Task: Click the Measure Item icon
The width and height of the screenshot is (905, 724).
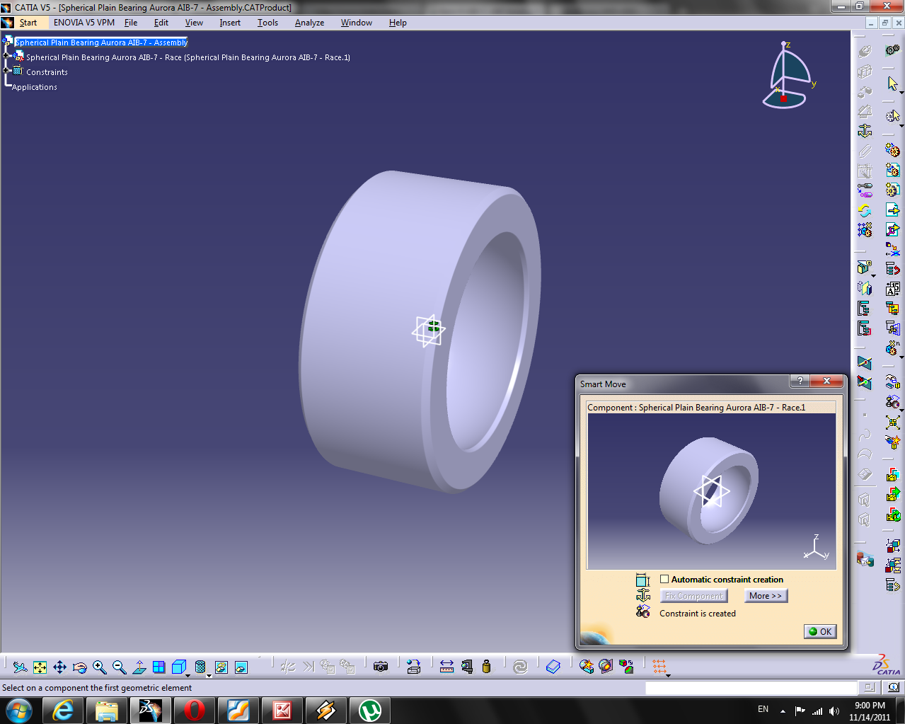Action: coord(466,667)
